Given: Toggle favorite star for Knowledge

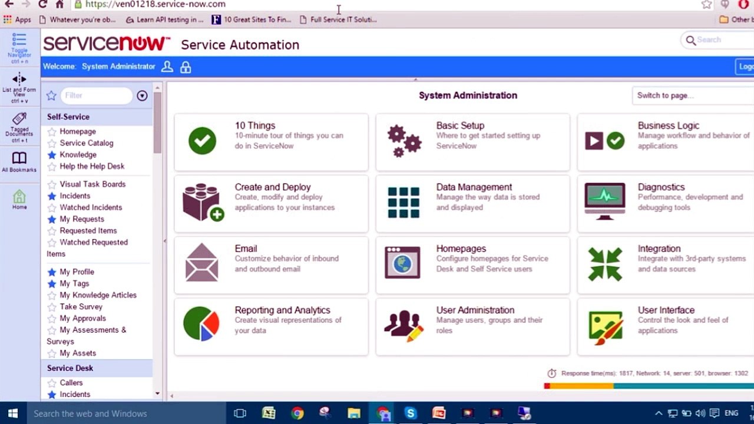Looking at the screenshot, I should (52, 155).
